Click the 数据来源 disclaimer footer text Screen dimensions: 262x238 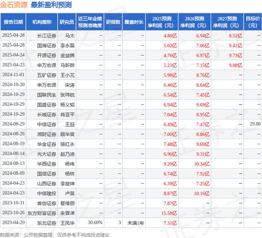click(x=55, y=235)
